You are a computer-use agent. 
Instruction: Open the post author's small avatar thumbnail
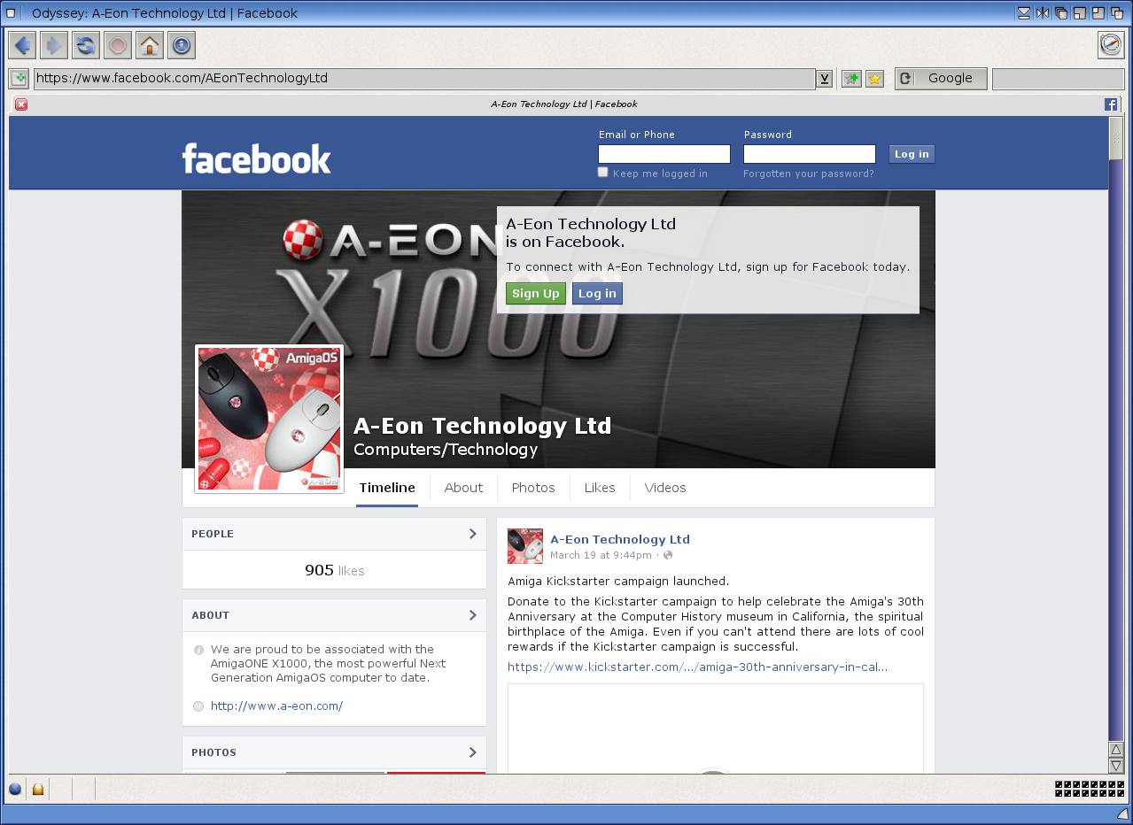tap(525, 546)
